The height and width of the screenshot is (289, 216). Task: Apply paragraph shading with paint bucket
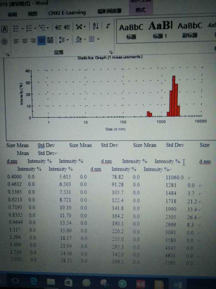pos(79,39)
